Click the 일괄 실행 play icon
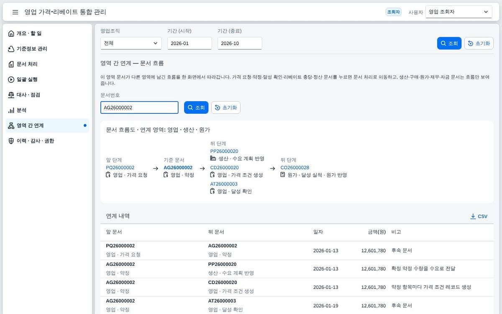 [11, 80]
